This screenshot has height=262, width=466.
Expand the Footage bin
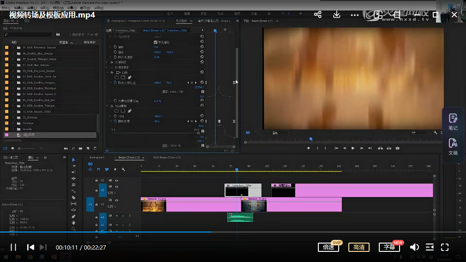coord(13,123)
